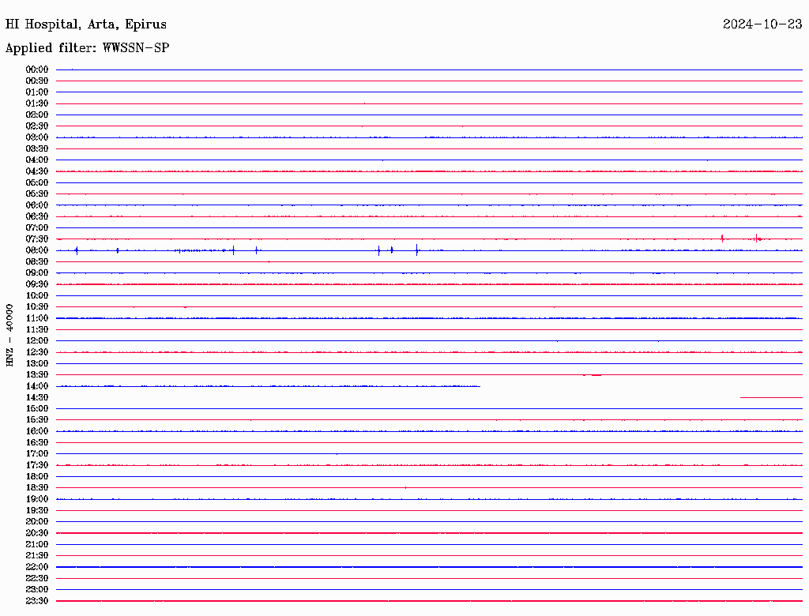Select the 23:30 time label

37,601
